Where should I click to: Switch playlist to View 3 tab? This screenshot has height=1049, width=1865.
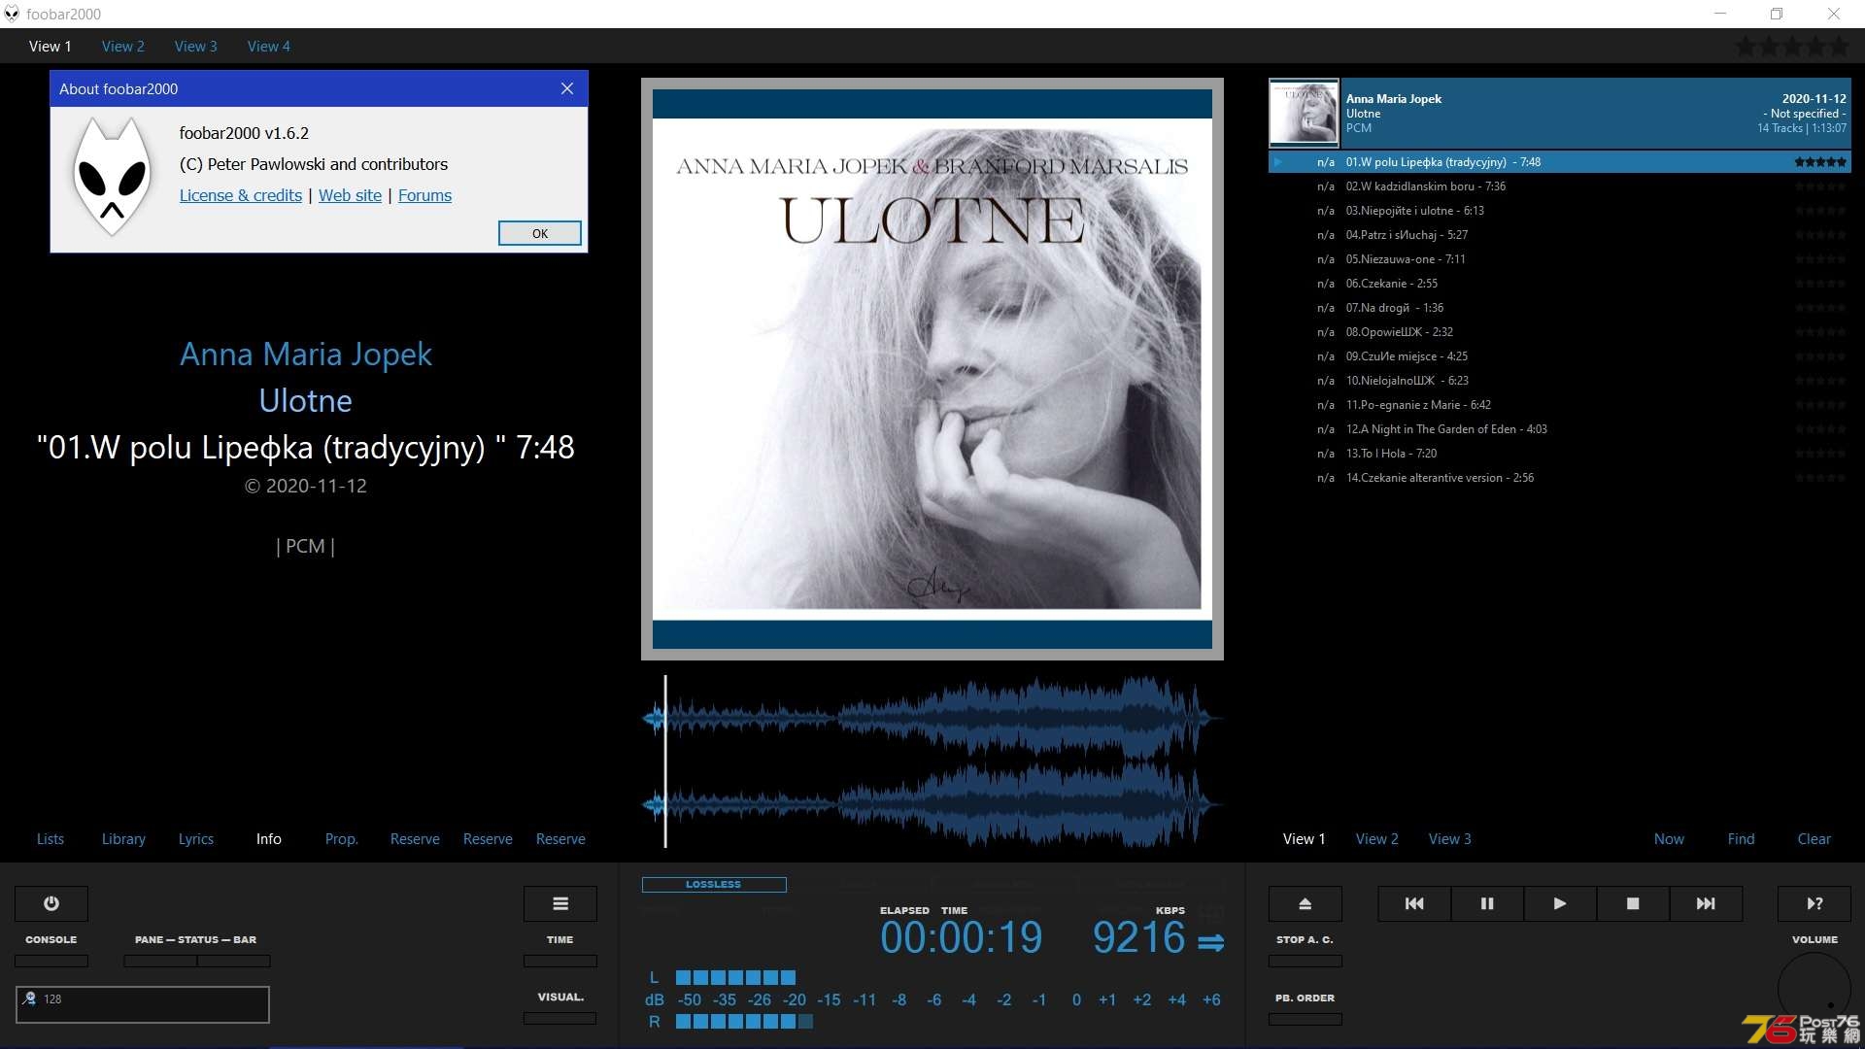click(x=1450, y=838)
